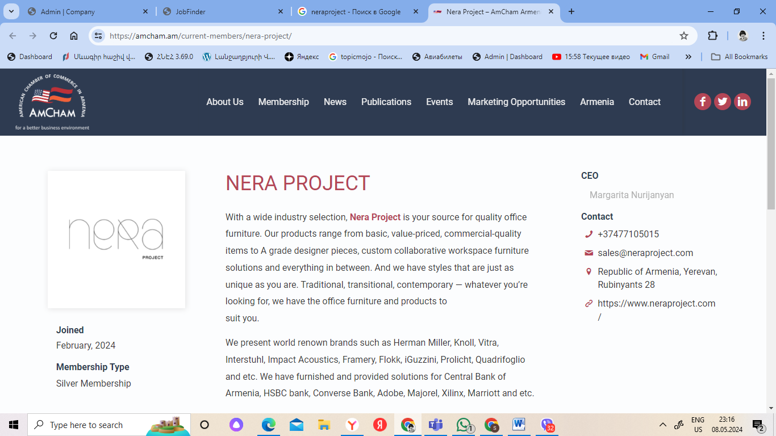Open Microsoft Edge from taskbar
776x436 pixels.
click(268, 425)
